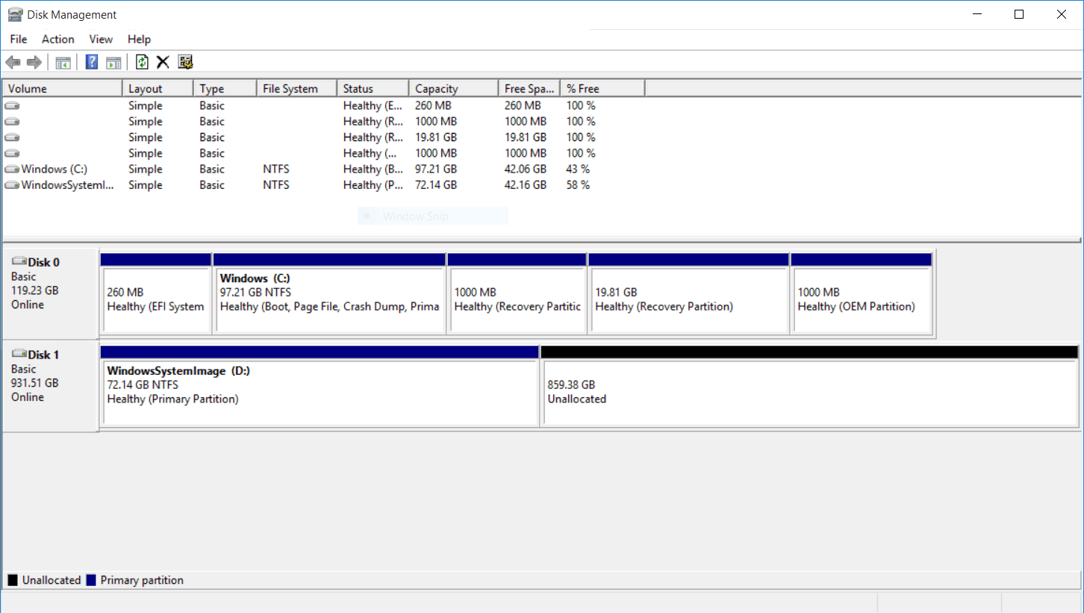
Task: Click the NTFS cell in WindowsSystemI... row
Action: [276, 185]
